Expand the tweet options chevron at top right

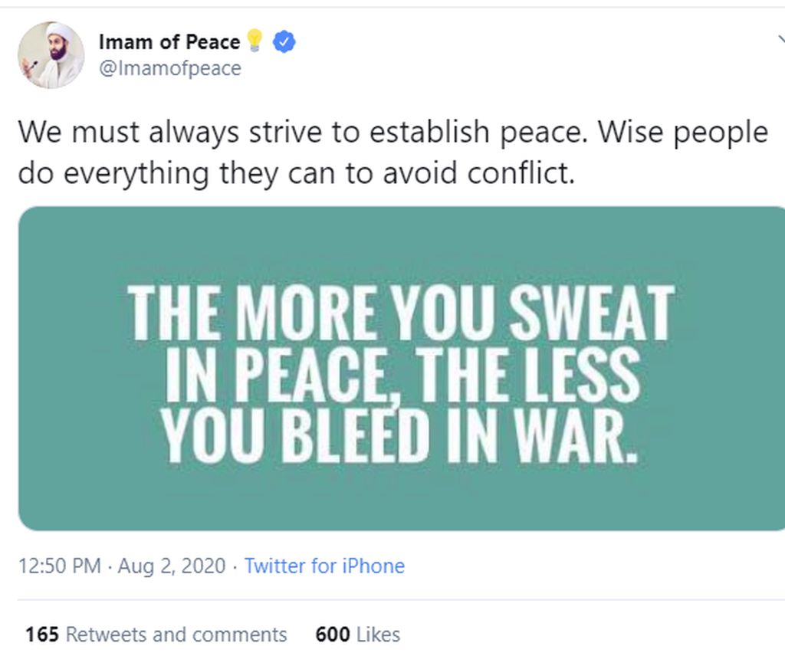(781, 40)
